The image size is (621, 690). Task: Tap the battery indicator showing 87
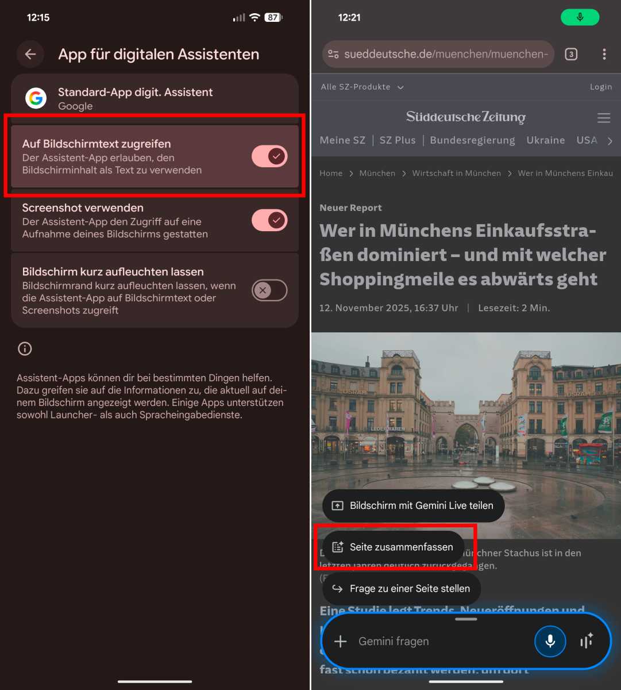coord(273,17)
